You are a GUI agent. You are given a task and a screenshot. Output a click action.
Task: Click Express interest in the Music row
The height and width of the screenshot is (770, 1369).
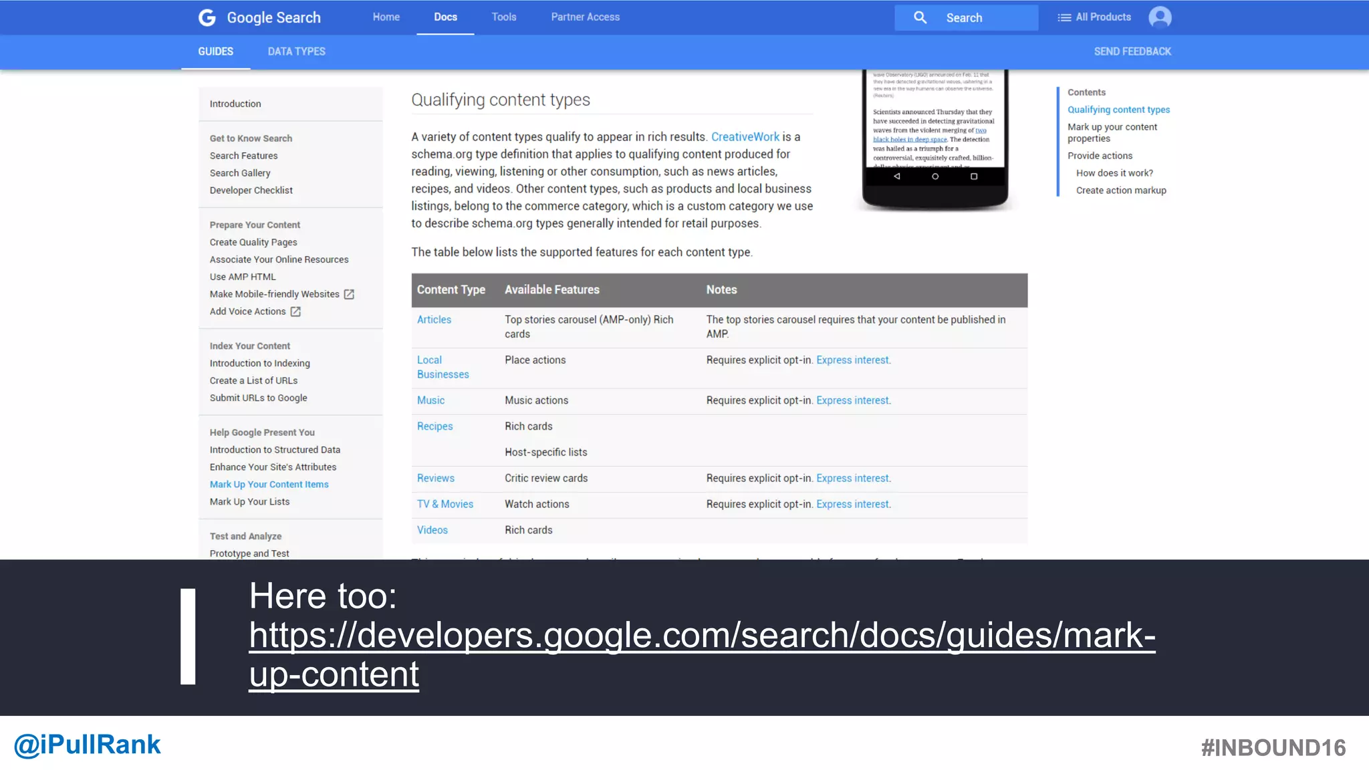coord(853,400)
